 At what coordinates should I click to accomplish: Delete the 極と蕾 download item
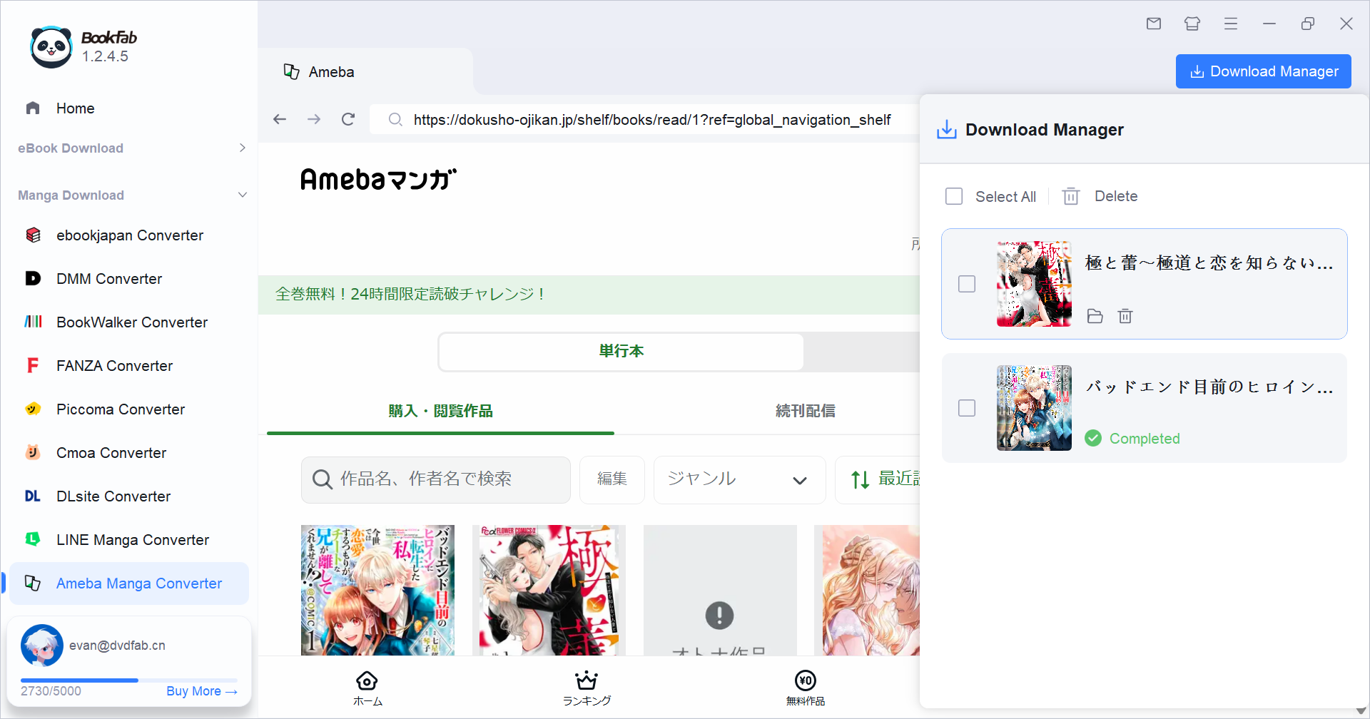point(1125,316)
